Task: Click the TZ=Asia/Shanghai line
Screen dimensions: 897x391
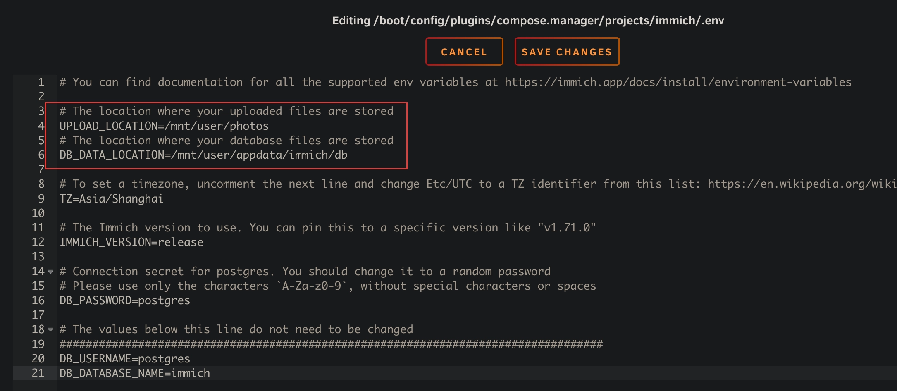Action: pyautogui.click(x=111, y=199)
